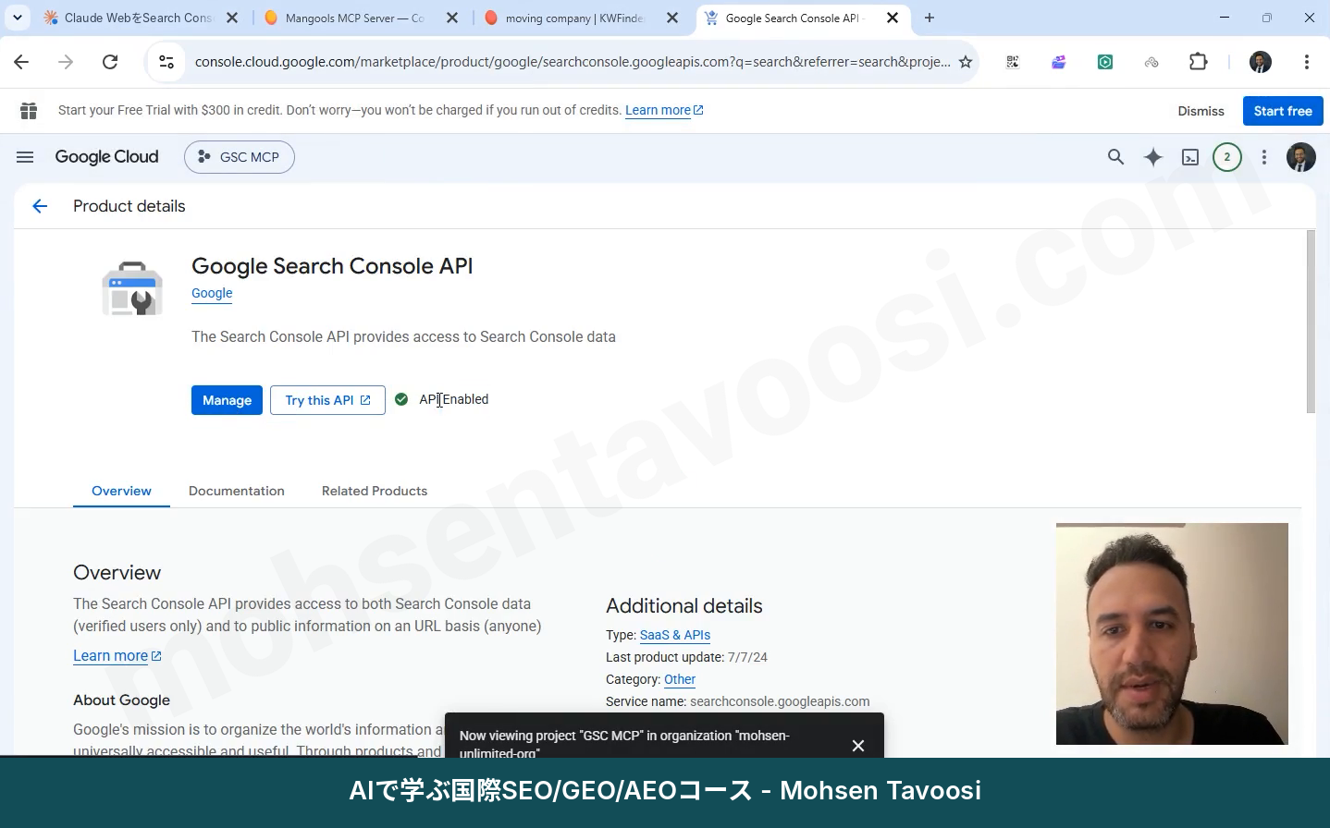Close the project notification toast
Image resolution: width=1330 pixels, height=828 pixels.
pos(858,746)
